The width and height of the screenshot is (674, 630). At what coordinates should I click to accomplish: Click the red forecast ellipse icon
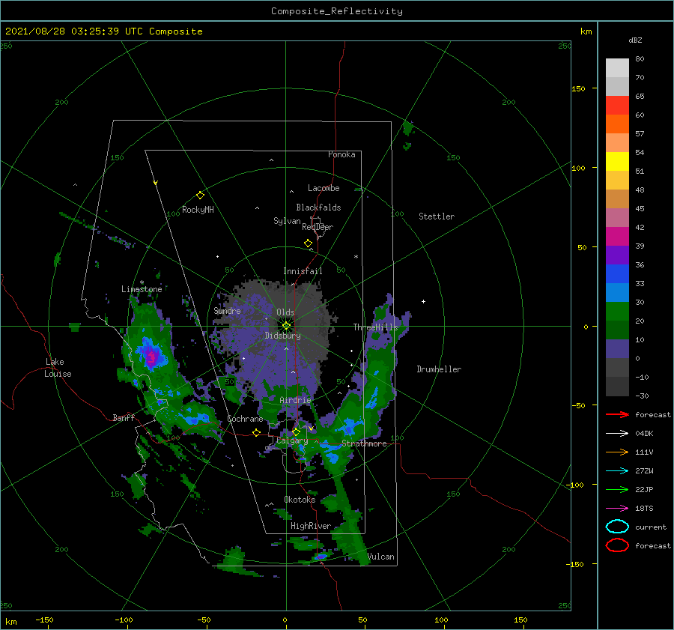pyautogui.click(x=617, y=545)
